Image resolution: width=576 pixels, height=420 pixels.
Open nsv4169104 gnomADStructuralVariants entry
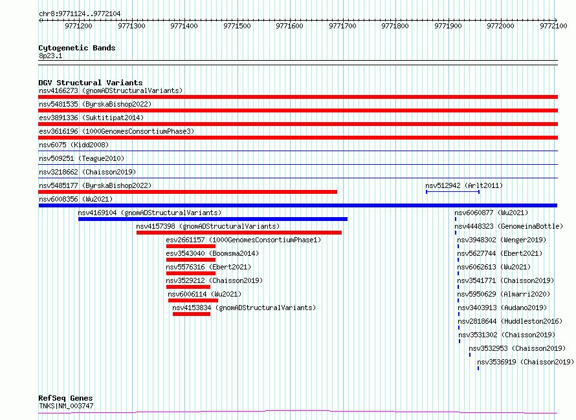150,213
